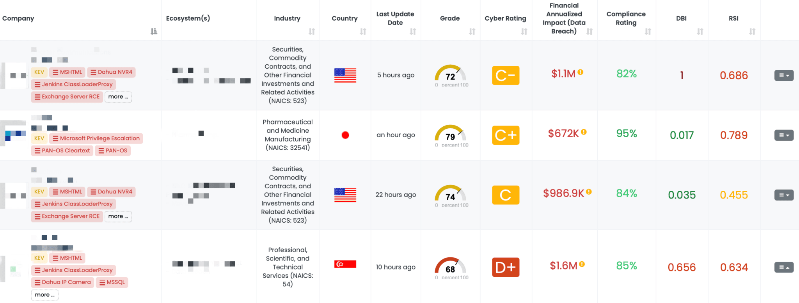Viewport: 799px width, 303px height.
Task: Sort by the RSI column
Action: pyautogui.click(x=753, y=31)
